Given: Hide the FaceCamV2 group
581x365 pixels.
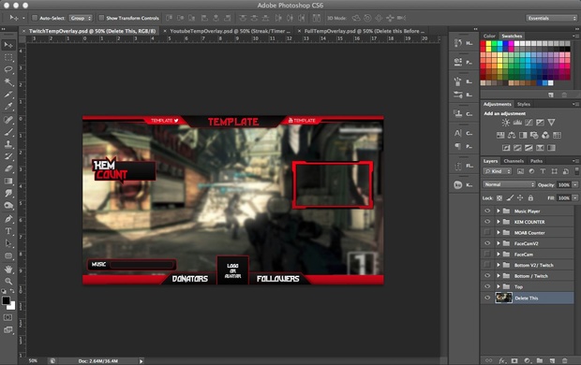Looking at the screenshot, I should click(487, 243).
